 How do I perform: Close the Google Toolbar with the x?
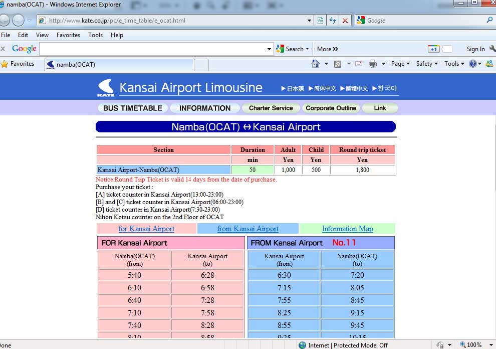(x=3, y=49)
